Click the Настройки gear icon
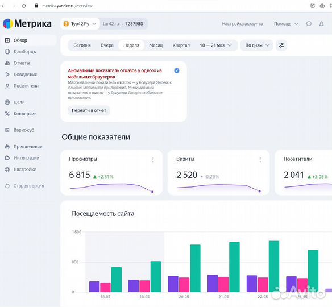The height and width of the screenshot is (307, 332). pos(7,169)
